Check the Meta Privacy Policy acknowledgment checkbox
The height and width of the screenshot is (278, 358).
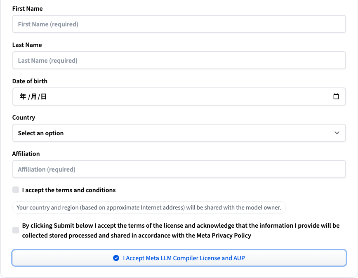pos(15,230)
